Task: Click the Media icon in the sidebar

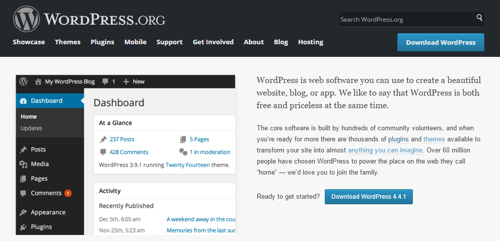Action: 23,164
